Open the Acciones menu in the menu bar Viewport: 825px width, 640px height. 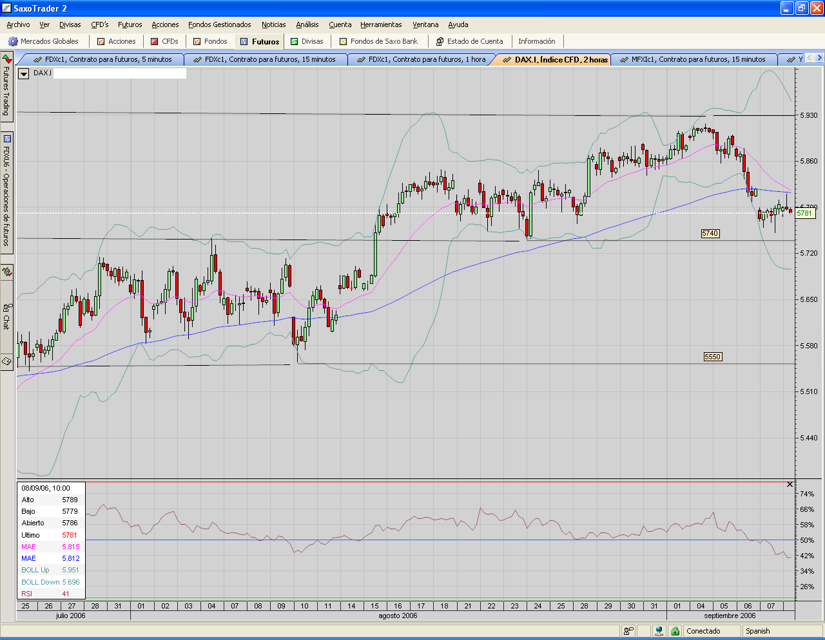[165, 24]
